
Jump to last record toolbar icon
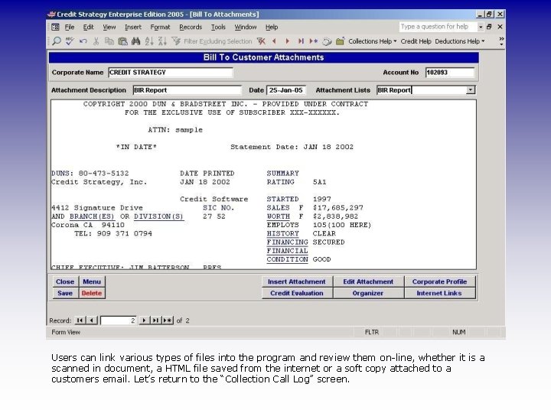coord(301,41)
